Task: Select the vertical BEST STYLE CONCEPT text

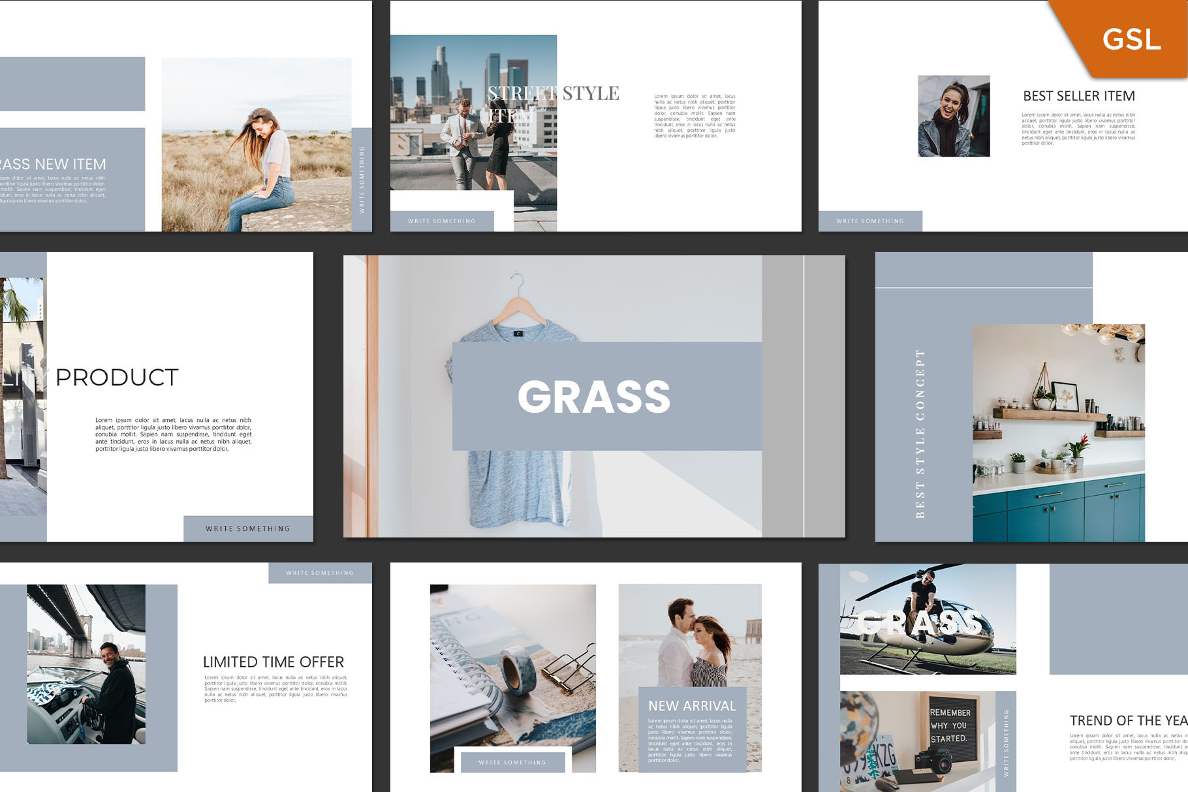Action: [920, 434]
